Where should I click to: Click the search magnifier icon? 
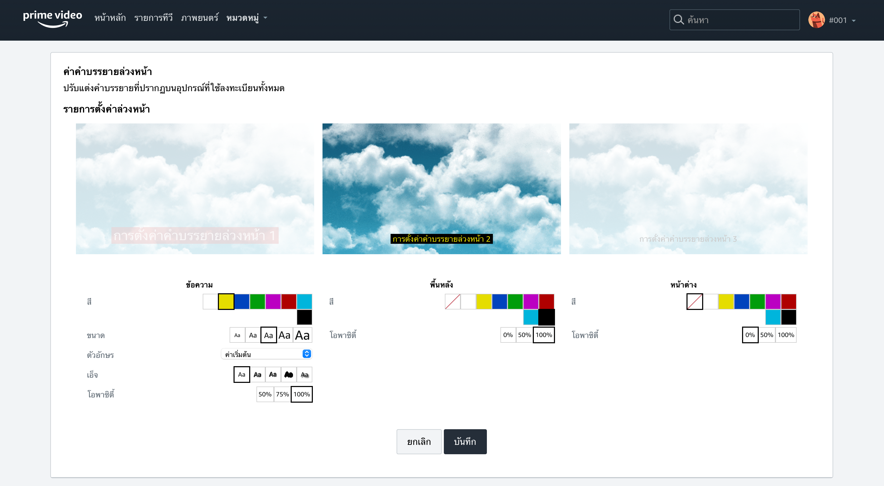tap(678, 20)
